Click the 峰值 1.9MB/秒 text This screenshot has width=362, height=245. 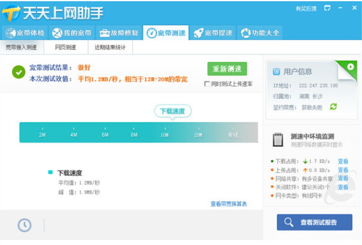[79, 192]
